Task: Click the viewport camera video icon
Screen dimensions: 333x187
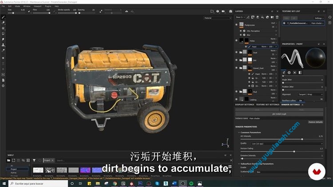Action: pyautogui.click(x=223, y=11)
